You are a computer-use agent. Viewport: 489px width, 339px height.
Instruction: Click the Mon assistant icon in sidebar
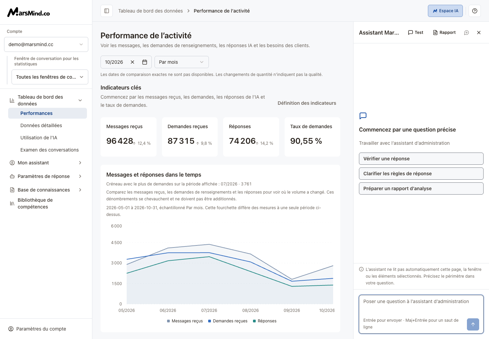pyautogui.click(x=12, y=163)
